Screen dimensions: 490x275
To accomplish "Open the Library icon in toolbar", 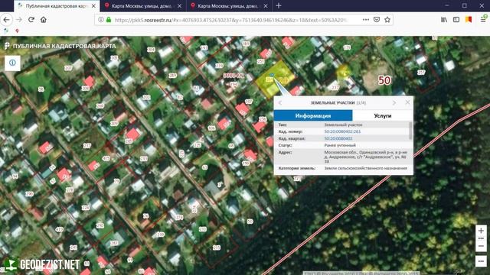I will click(444, 20).
